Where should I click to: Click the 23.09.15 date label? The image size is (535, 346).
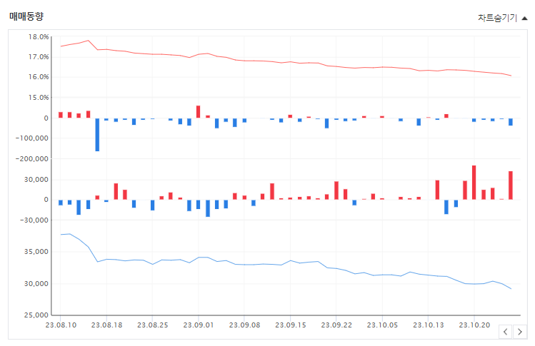tap(291, 325)
